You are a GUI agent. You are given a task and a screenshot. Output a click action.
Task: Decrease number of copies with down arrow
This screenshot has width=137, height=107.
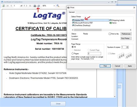pyautogui.click(x=127, y=48)
